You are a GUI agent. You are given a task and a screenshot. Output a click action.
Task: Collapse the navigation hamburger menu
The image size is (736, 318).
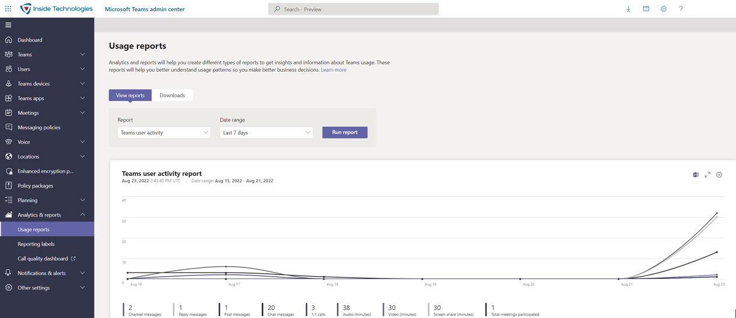click(8, 25)
